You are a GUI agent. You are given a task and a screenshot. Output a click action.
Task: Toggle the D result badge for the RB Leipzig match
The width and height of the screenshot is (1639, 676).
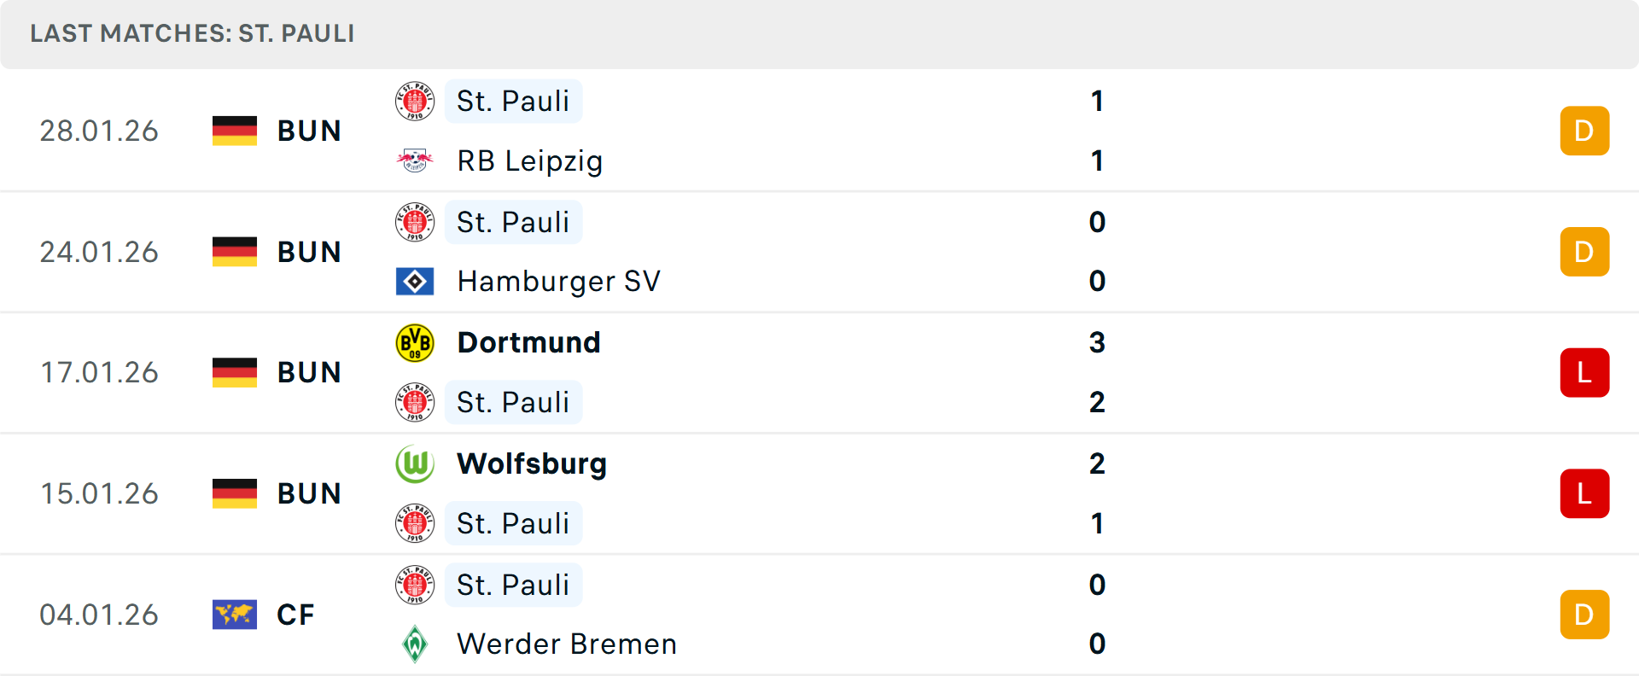click(x=1584, y=131)
